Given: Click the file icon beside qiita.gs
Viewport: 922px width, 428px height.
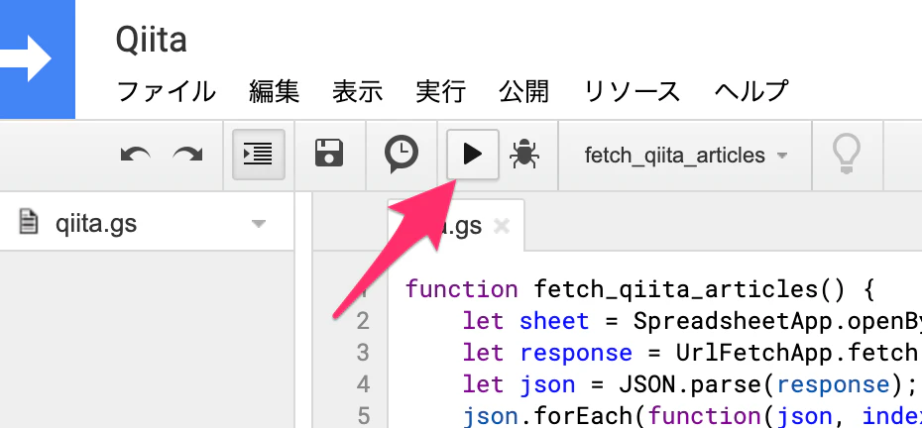Looking at the screenshot, I should click(x=28, y=222).
